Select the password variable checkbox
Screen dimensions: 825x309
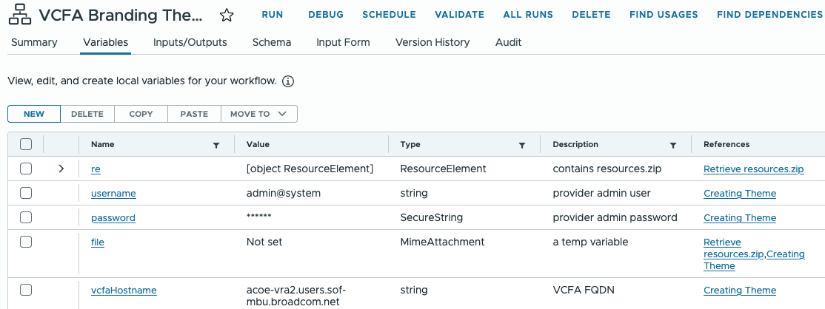26,217
